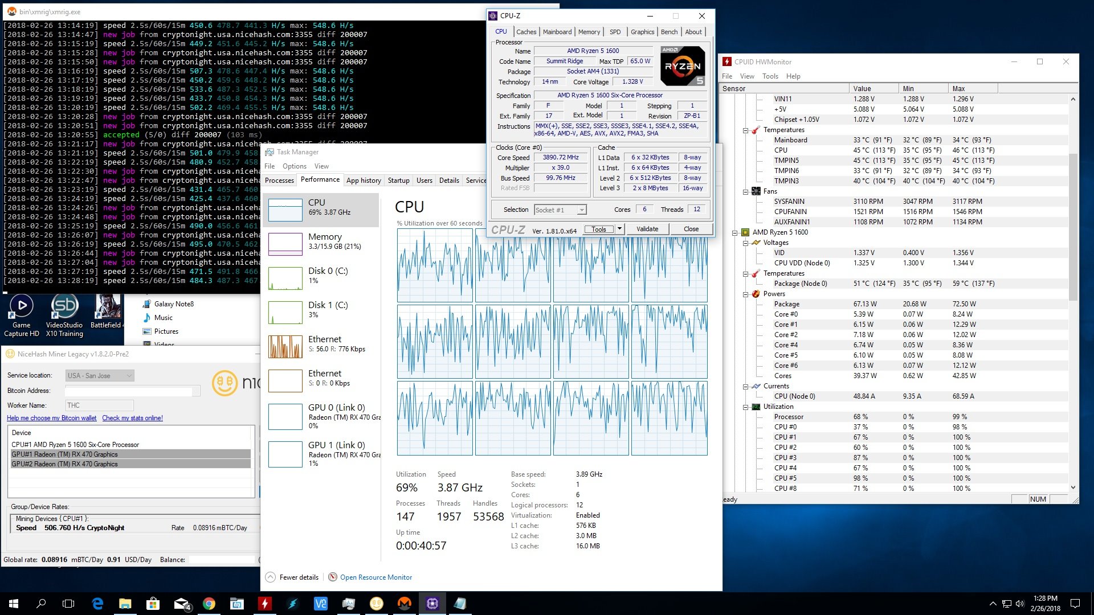Viewport: 1094px width, 615px height.
Task: Click Check my stats online link
Action: pos(132,418)
